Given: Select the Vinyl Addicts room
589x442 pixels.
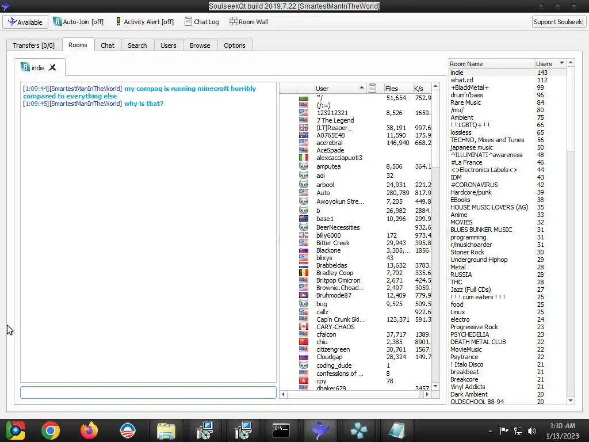Looking at the screenshot, I should [x=468, y=387].
